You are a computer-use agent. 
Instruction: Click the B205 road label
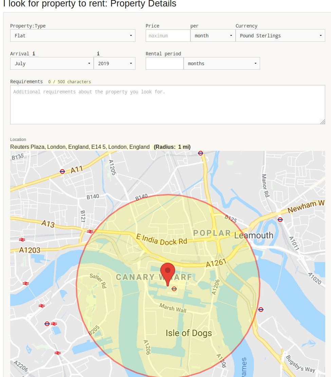(94, 330)
